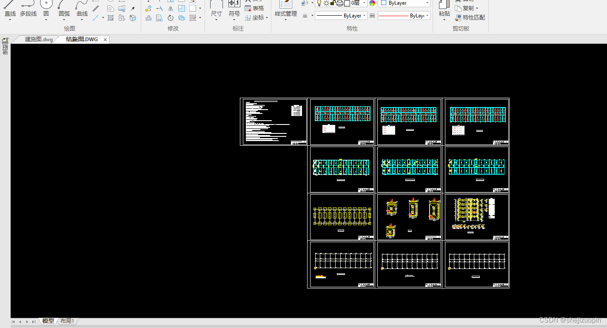
Task: Click the shaded circle wipeout icon in 绘图
Action: pyautogui.click(x=133, y=18)
